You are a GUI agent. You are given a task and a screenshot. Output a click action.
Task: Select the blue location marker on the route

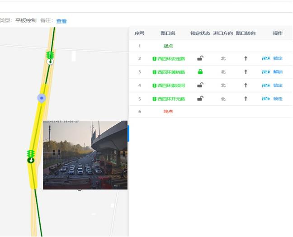tap(42, 98)
